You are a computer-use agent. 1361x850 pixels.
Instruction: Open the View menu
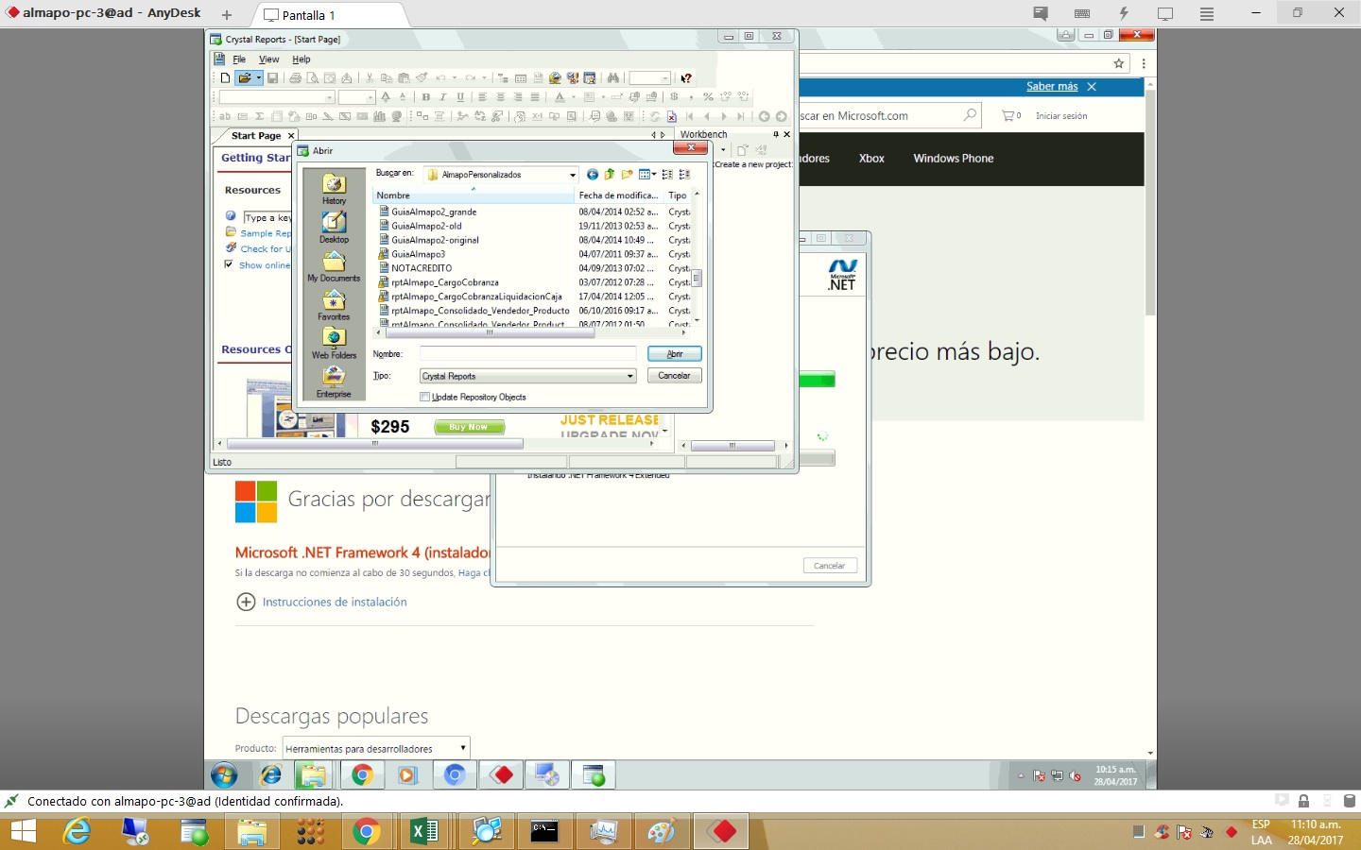pos(269,59)
